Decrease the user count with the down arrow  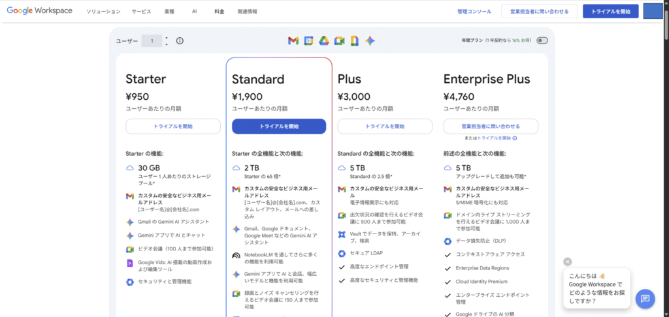(167, 44)
